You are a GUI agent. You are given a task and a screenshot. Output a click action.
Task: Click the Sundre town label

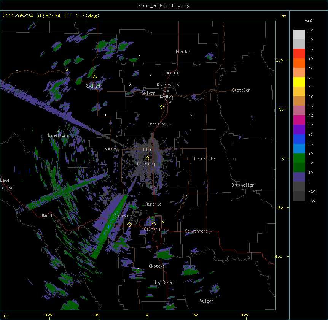click(111, 149)
